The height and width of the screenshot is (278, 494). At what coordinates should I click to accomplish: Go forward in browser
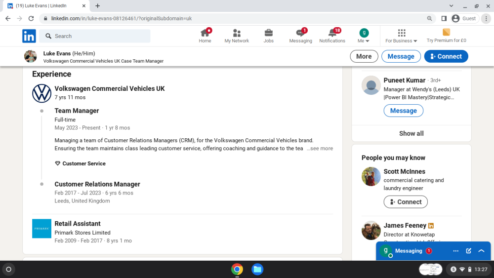[x=20, y=19]
